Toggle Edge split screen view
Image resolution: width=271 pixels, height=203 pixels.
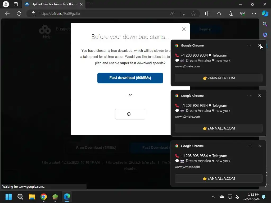tap(207, 13)
